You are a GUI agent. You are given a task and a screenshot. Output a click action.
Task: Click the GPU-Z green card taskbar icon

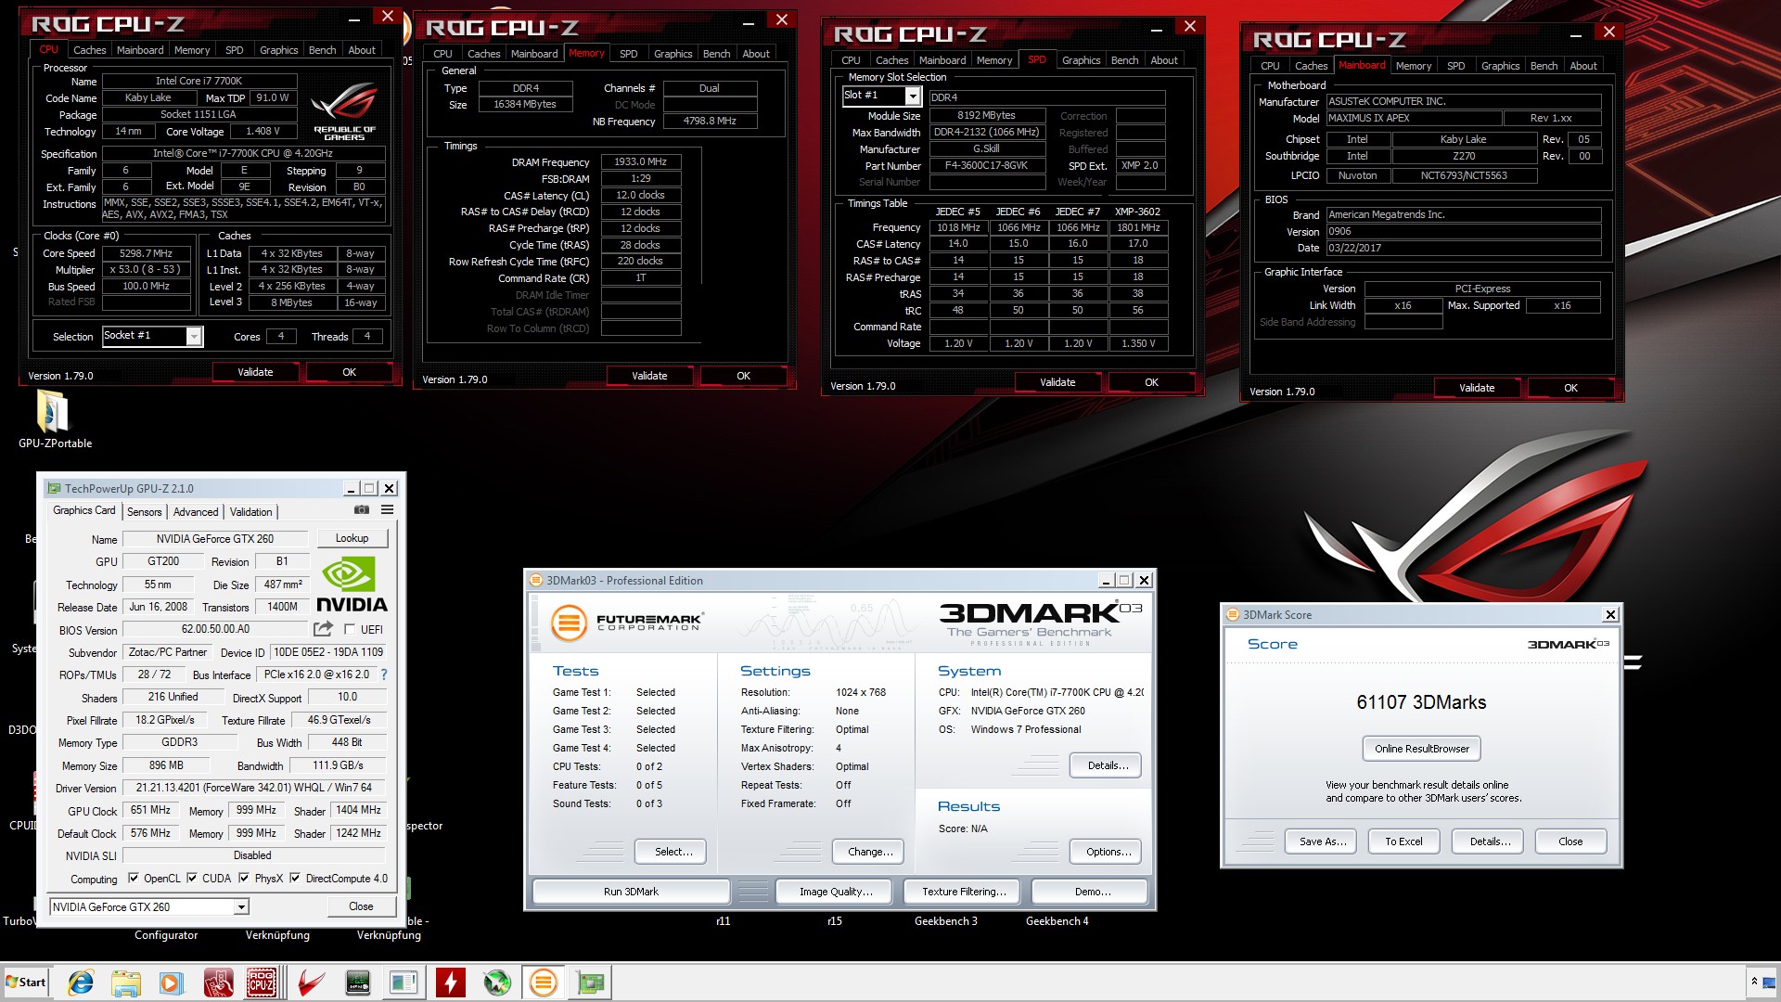(590, 983)
